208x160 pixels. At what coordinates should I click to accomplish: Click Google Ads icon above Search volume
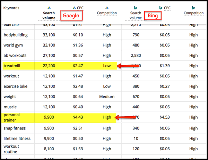pos(49,8)
